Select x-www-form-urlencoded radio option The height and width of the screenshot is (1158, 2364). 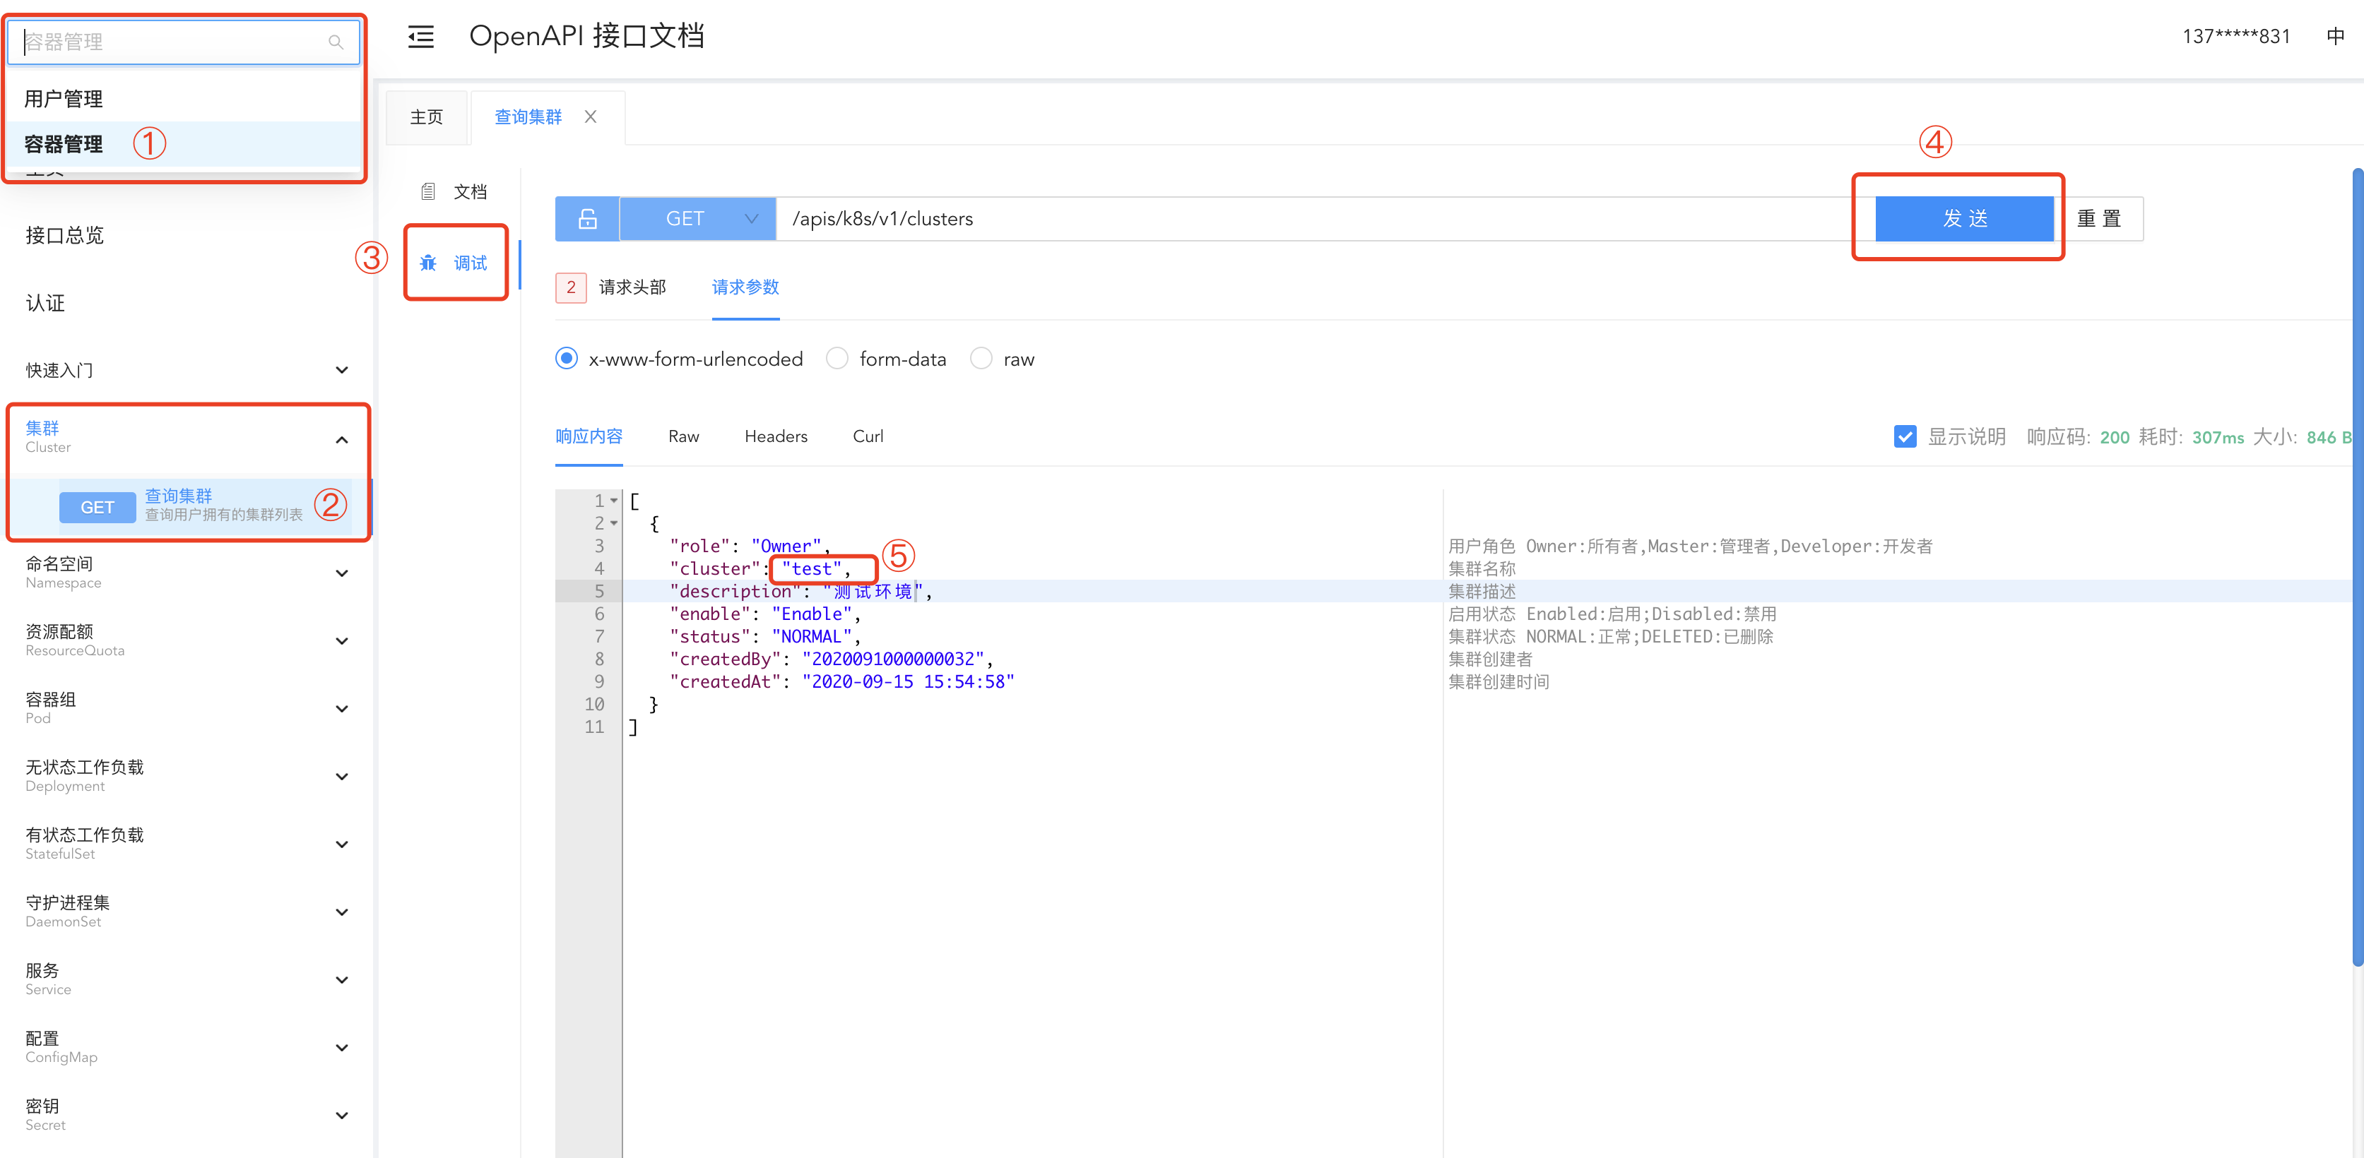[x=567, y=359]
